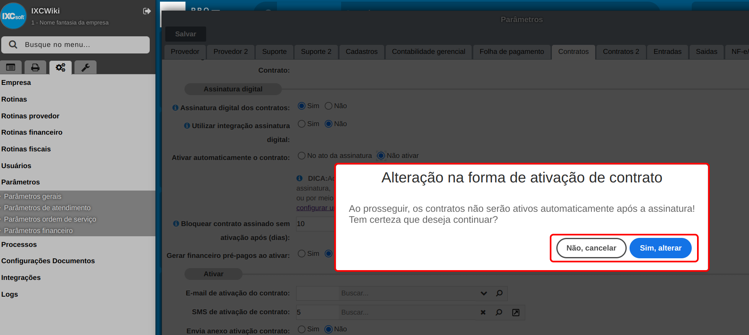
Task: Click info icon next to Assinatura digital dos contratos
Action: click(x=175, y=108)
